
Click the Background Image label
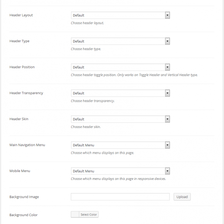tap(24, 197)
